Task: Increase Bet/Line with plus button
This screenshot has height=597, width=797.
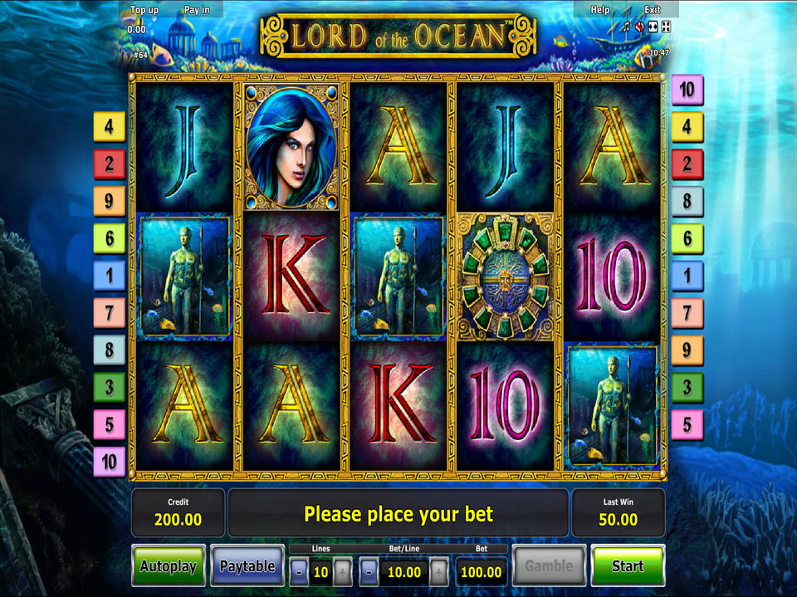Action: [x=438, y=572]
